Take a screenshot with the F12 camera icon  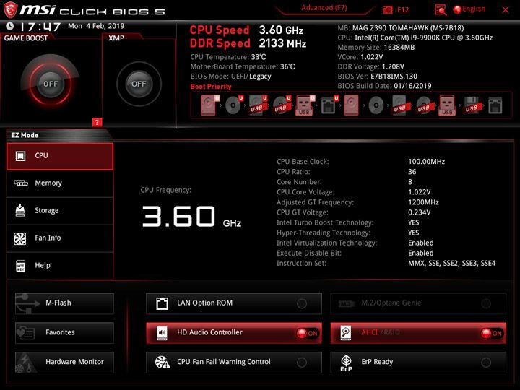[388, 9]
